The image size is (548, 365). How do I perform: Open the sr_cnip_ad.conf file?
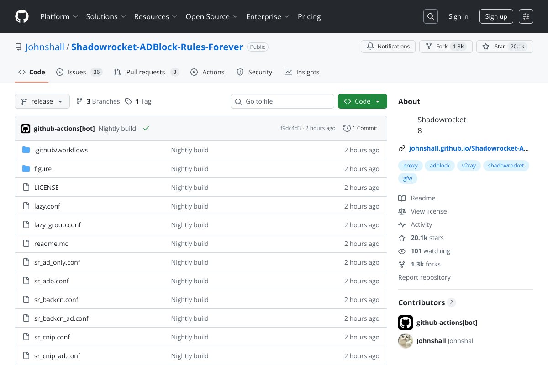pyautogui.click(x=57, y=356)
